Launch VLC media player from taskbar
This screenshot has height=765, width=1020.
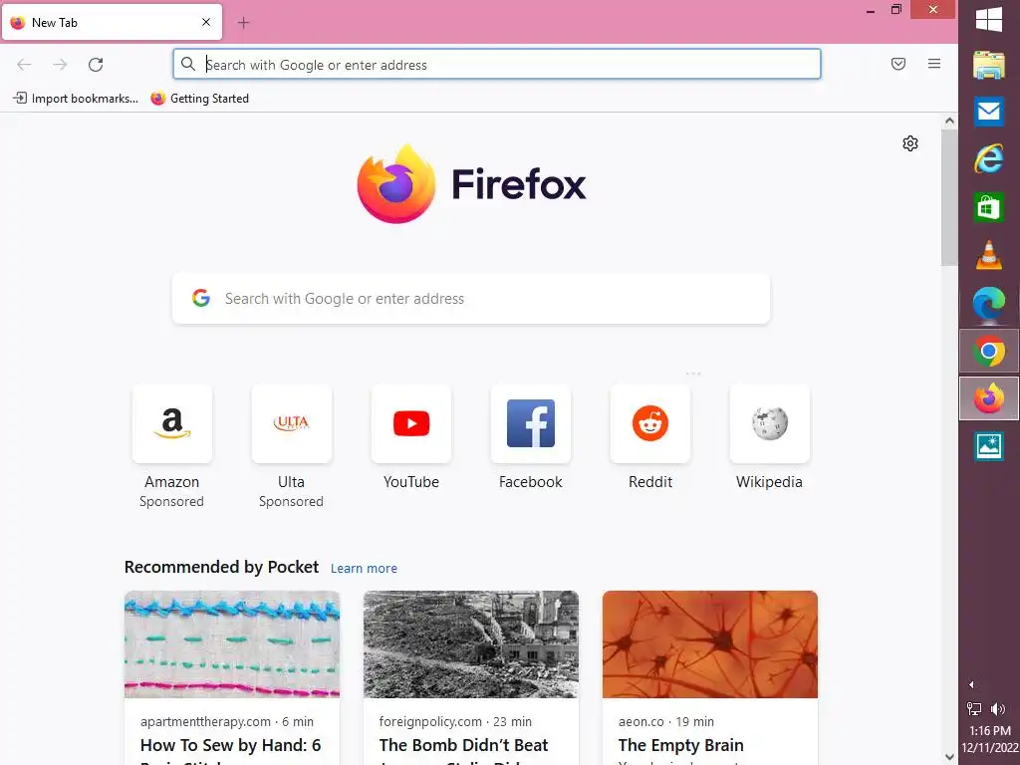989,255
